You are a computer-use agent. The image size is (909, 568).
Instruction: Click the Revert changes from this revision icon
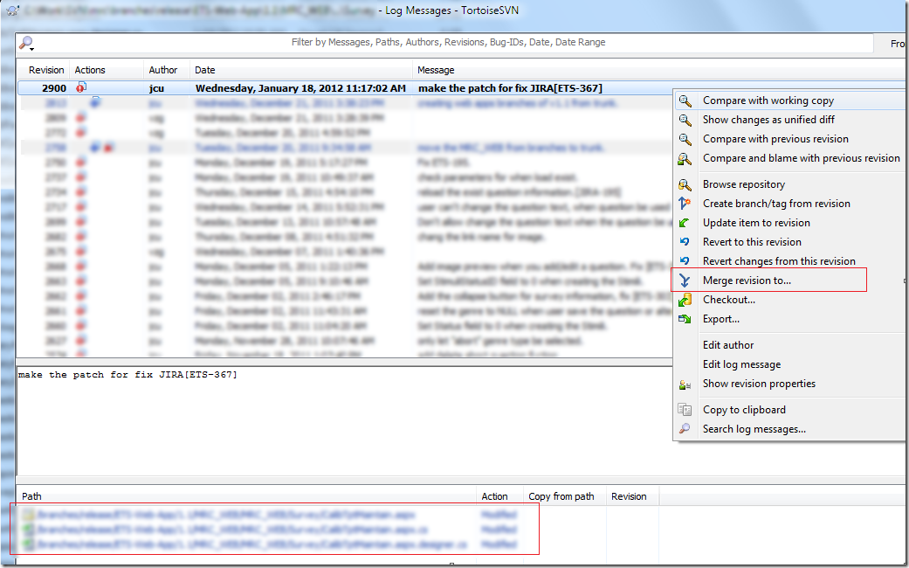[x=685, y=261]
